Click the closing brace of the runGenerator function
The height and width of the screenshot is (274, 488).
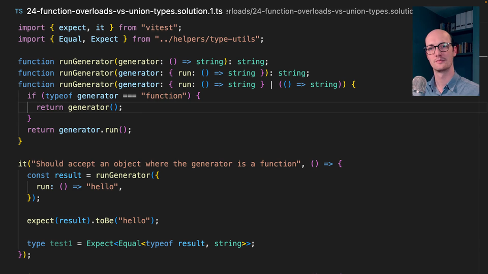20,141
